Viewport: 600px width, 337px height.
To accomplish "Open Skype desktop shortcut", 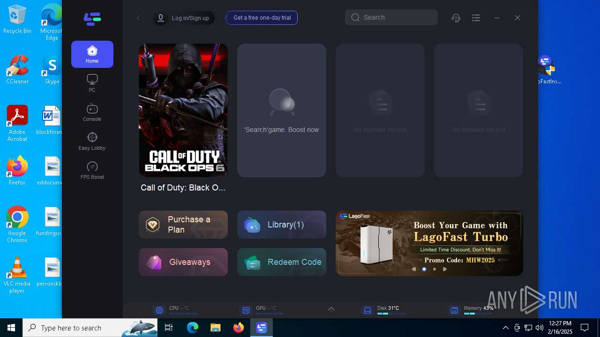I will coord(52,70).
